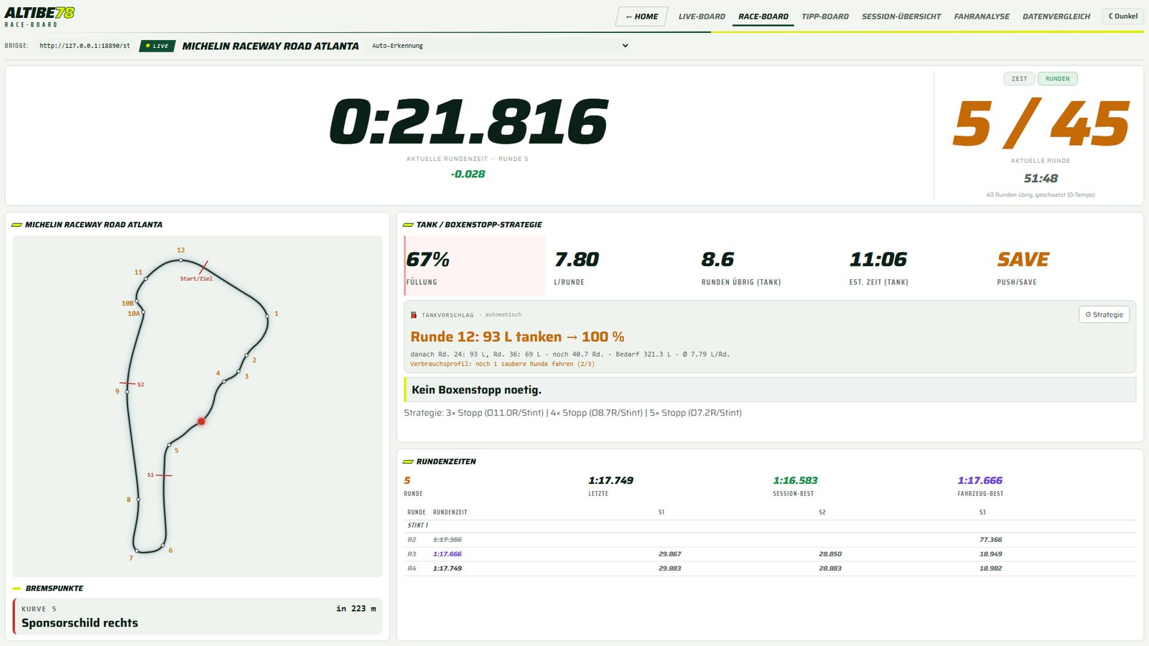Click the fuel pump icon beside Tankvorschlag
This screenshot has height=646, width=1149.
click(x=414, y=315)
